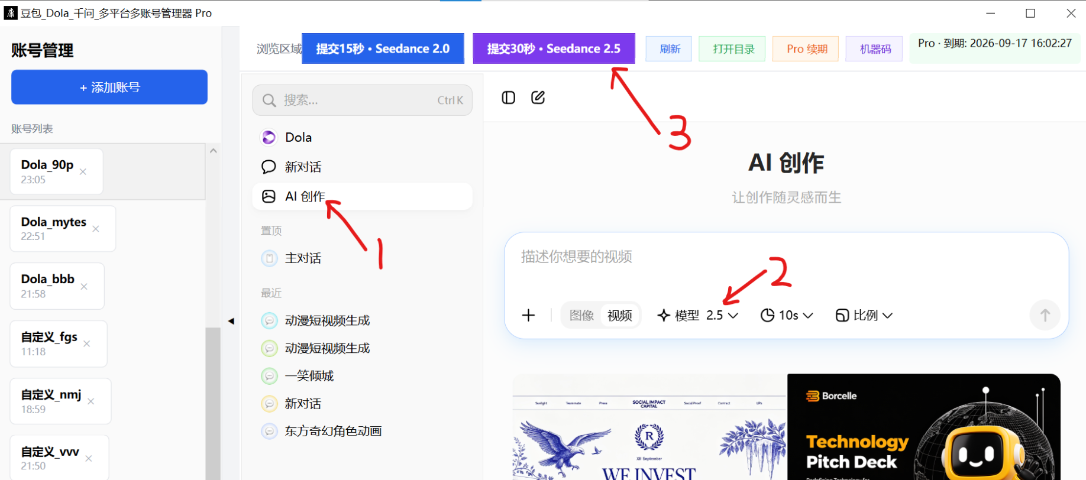Viewport: 1086px width, 480px height.
Task: Open the 比例 aspect ratio dropdown
Action: pos(864,315)
